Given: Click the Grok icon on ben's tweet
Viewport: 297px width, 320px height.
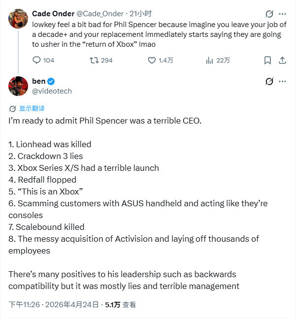Looking at the screenshot, I should click(269, 81).
